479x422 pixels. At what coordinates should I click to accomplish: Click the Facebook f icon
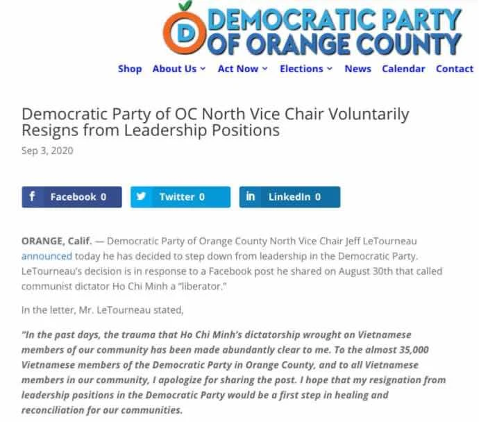tap(32, 196)
